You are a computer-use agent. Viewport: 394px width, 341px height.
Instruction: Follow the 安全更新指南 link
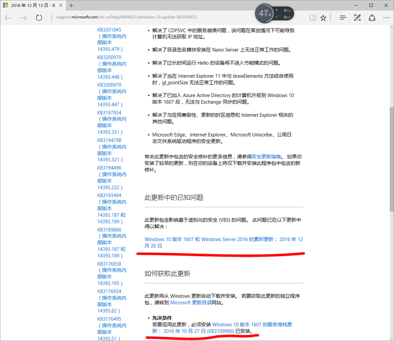tap(266, 156)
